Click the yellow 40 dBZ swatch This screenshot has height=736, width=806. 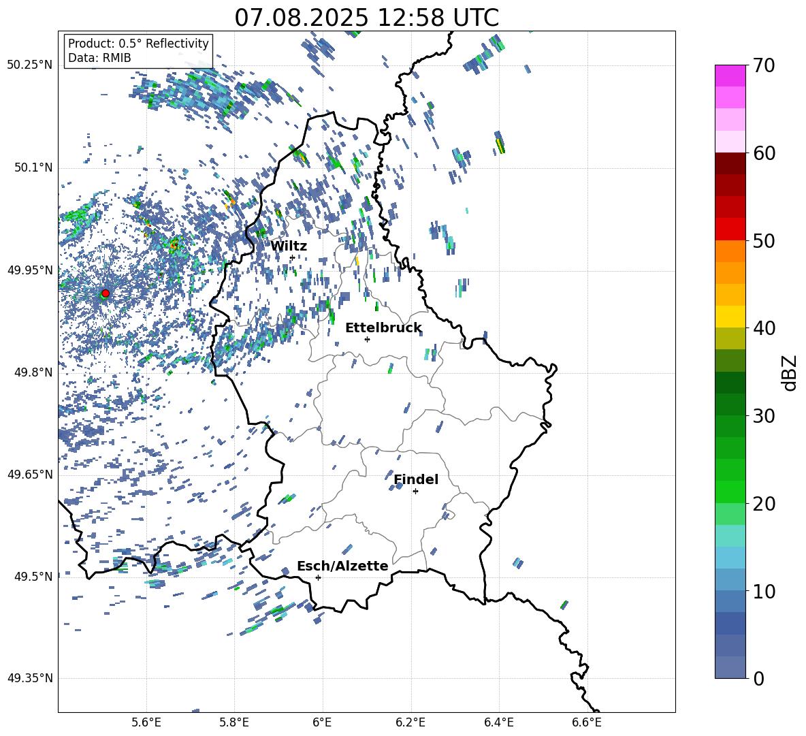tap(730, 317)
